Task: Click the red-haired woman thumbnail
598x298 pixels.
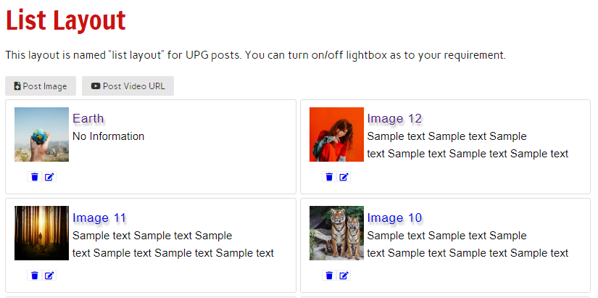Action: click(336, 135)
